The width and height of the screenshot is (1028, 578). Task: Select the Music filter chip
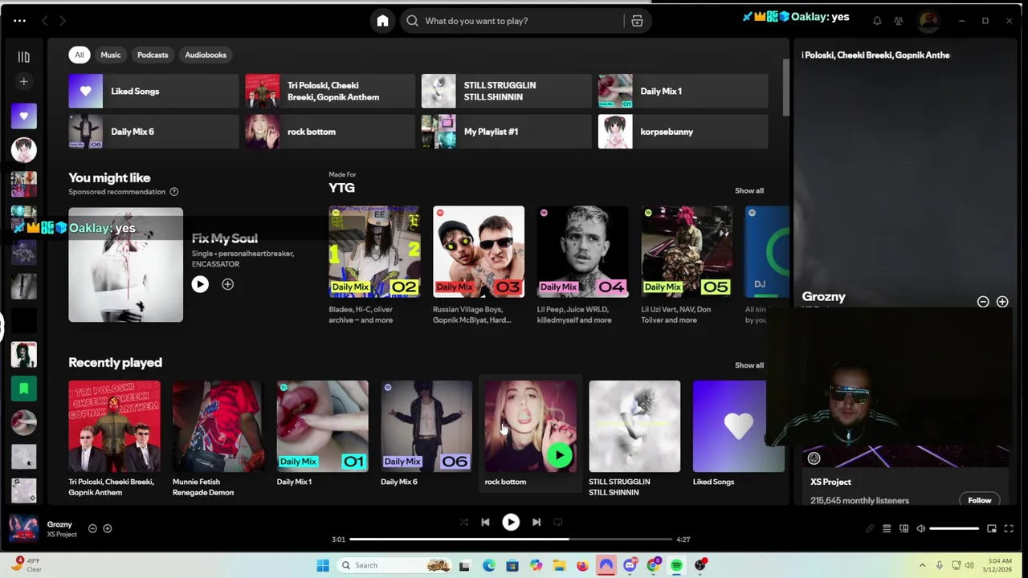[111, 55]
